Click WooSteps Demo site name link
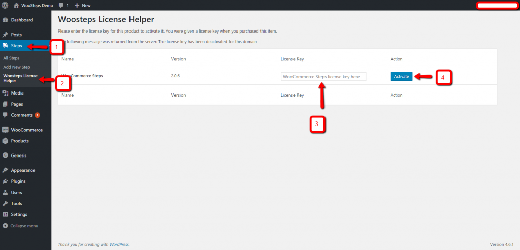520x250 pixels. coord(37,5)
